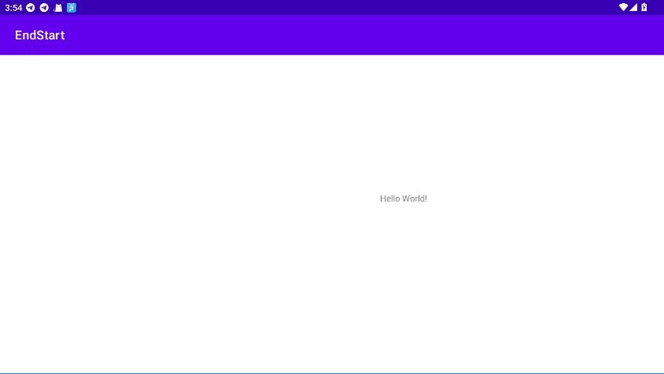Tap the letters "Start" in the app title
This screenshot has height=374, width=664.
50,35
